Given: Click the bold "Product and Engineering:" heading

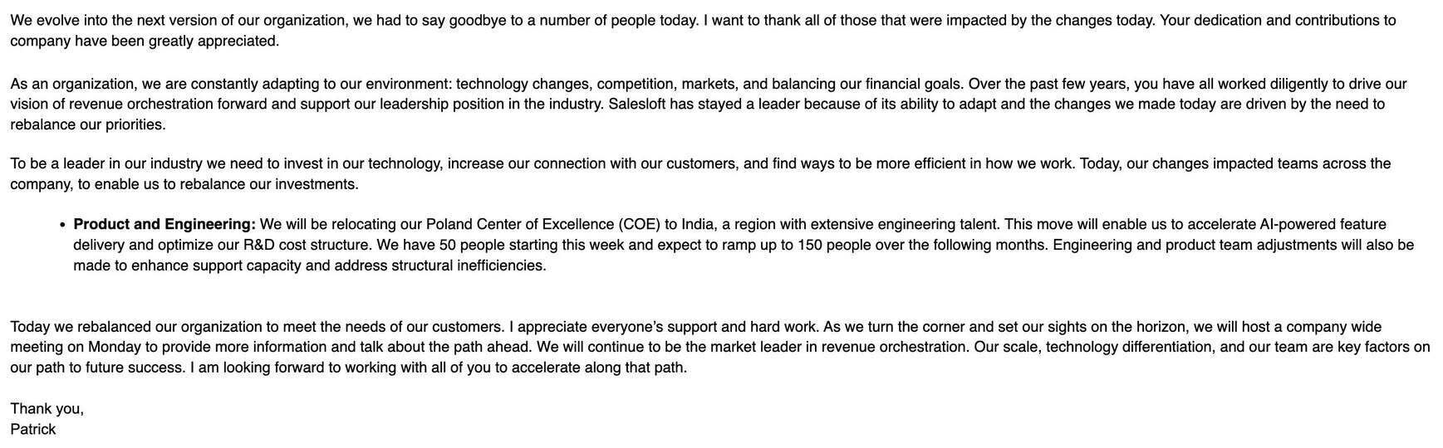Looking at the screenshot, I should point(164,225).
